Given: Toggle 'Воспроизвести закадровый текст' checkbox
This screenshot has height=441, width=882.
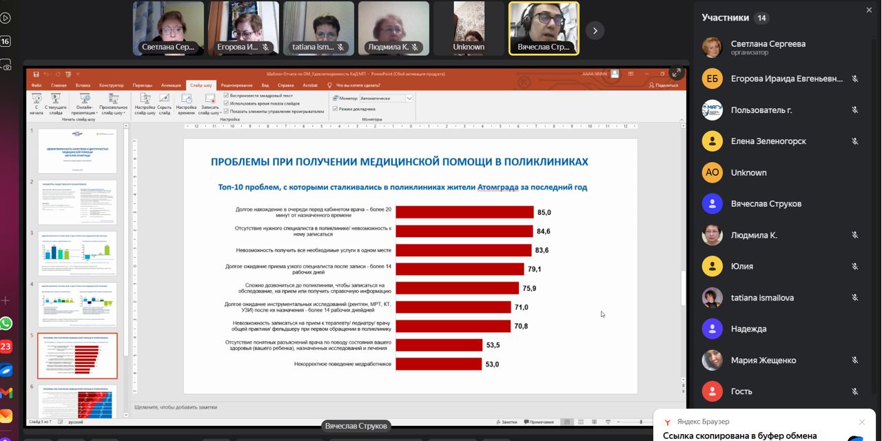Looking at the screenshot, I should click(227, 96).
